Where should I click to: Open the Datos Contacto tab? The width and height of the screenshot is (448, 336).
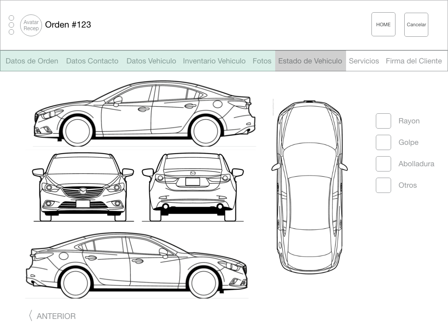(92, 61)
